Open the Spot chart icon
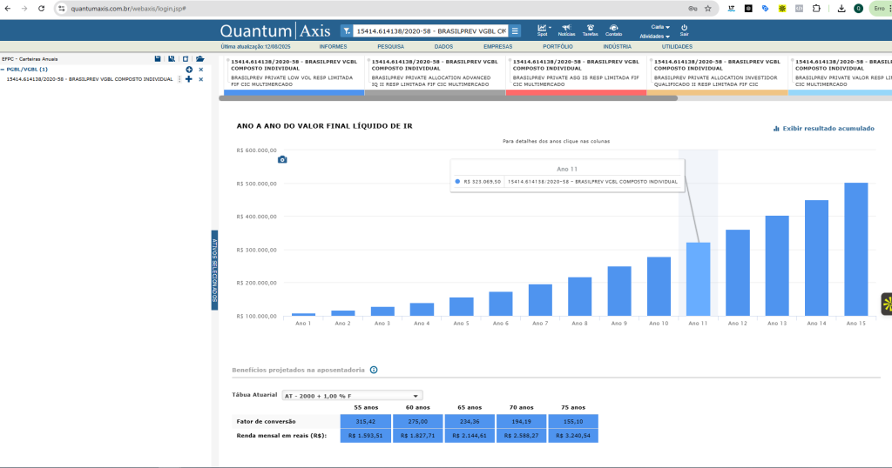This screenshot has width=892, height=468. click(x=542, y=29)
